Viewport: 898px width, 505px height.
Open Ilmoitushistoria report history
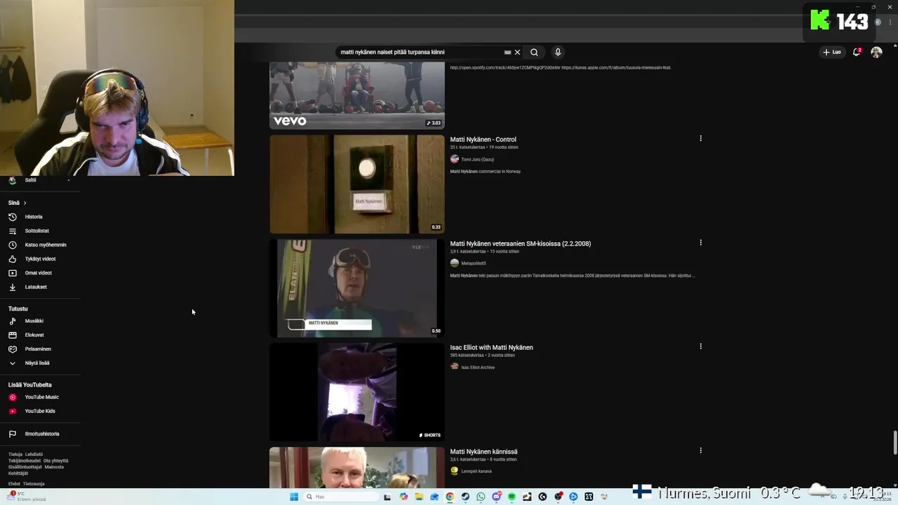42,433
